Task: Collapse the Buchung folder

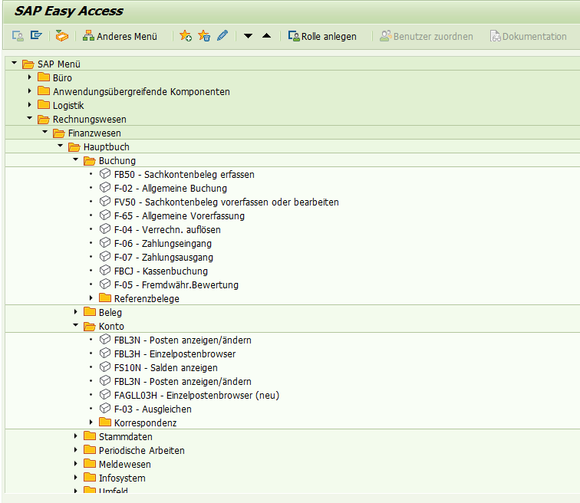Action: point(75,159)
